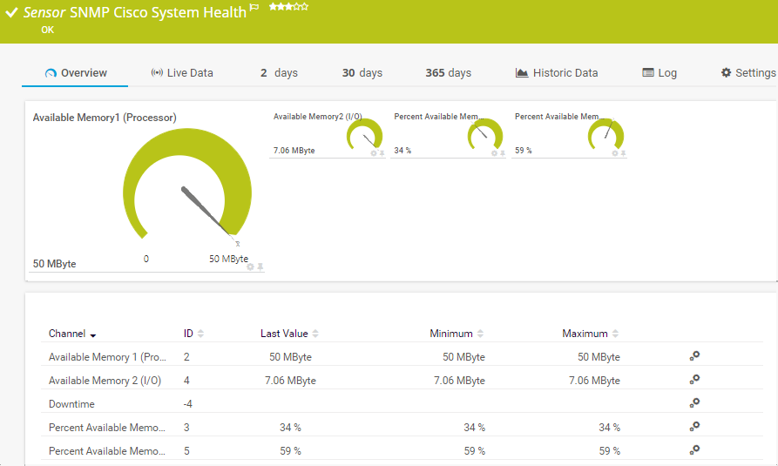The image size is (778, 466).
Task: Sort by the Minimum column
Action: coord(480,334)
